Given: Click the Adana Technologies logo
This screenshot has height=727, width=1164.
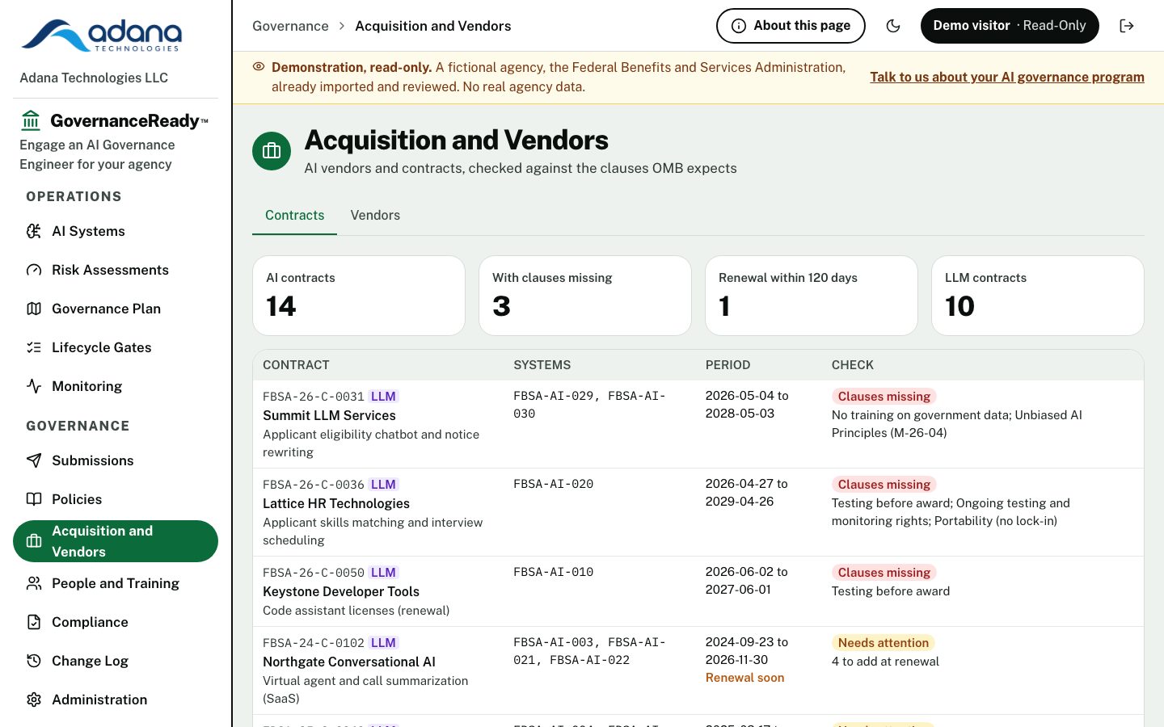Looking at the screenshot, I should (x=102, y=36).
